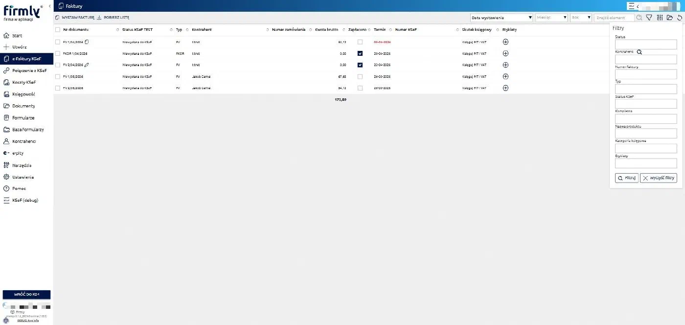The width and height of the screenshot is (685, 325).
Task: Open the Rok dropdown
Action: point(581,18)
